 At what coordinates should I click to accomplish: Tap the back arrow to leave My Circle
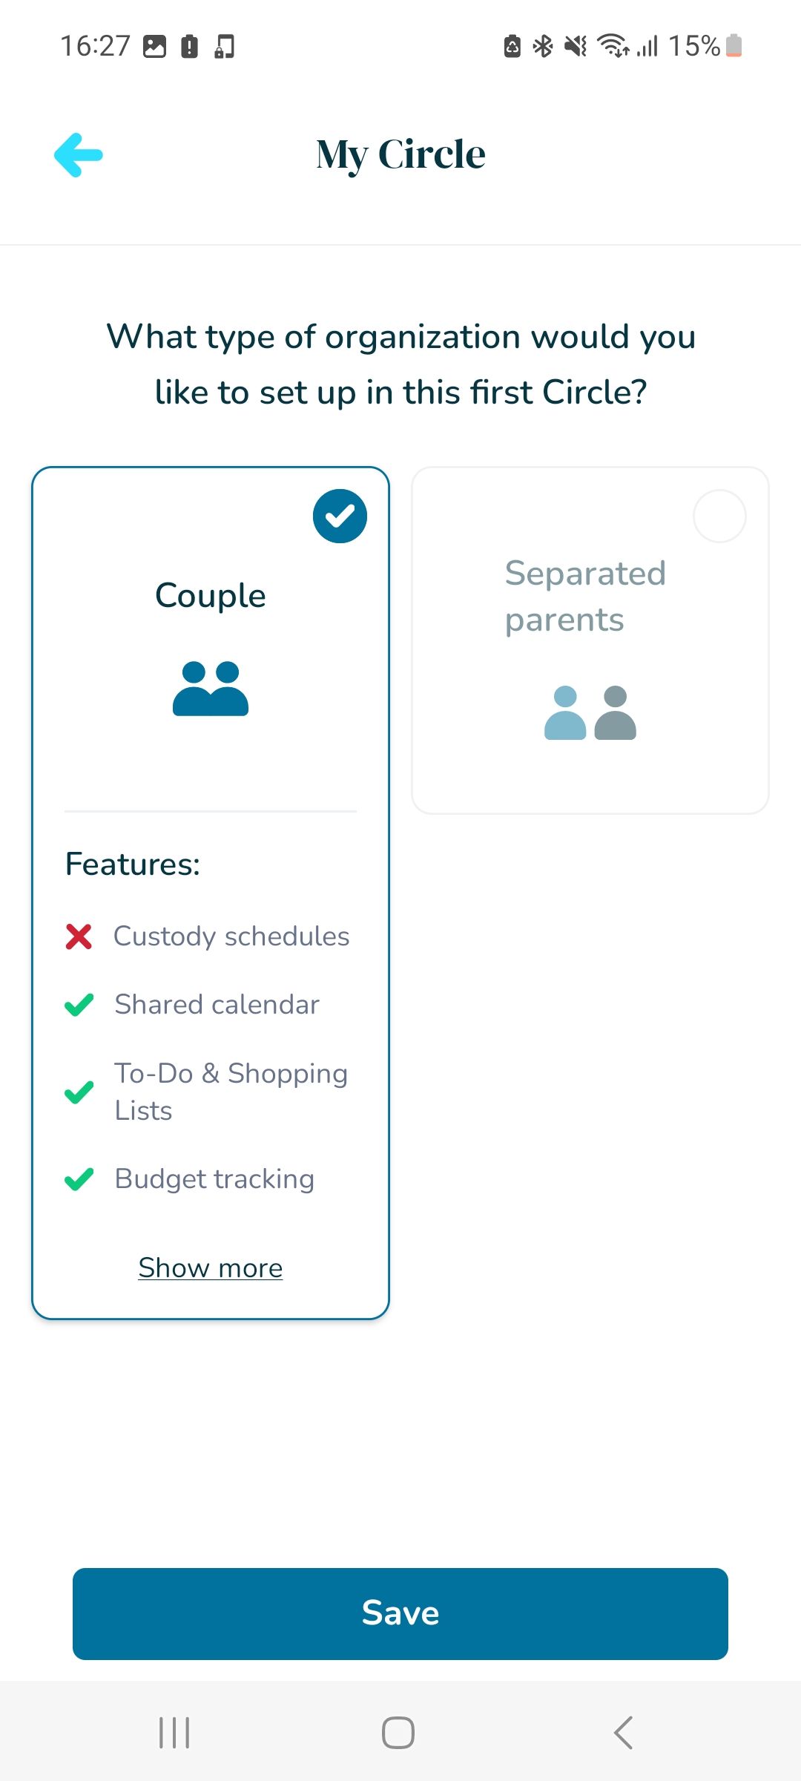[78, 154]
